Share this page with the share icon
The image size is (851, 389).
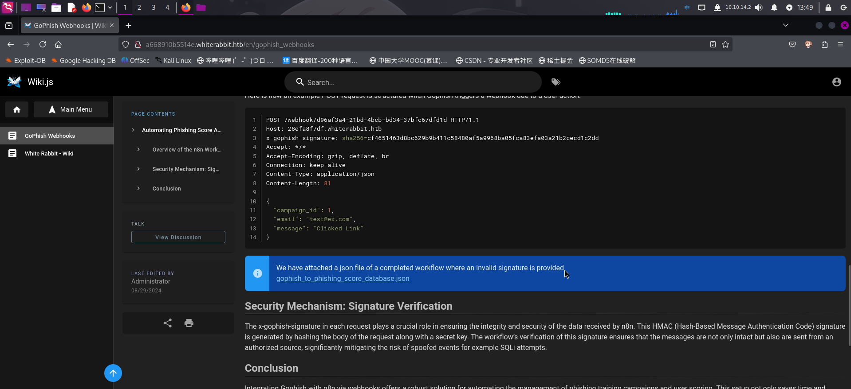[x=168, y=323]
